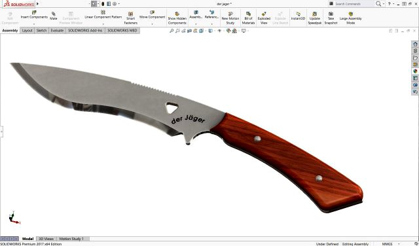Expand Reference Geometry dropdown arrow
This screenshot has width=419, height=246.
click(x=211, y=24)
